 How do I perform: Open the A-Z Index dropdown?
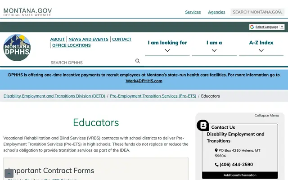pyautogui.click(x=261, y=46)
